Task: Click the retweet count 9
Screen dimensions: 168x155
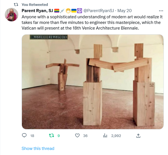Action: pos(58,136)
